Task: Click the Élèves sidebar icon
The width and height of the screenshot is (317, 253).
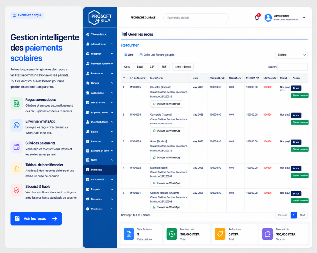Action: pyautogui.click(x=88, y=132)
